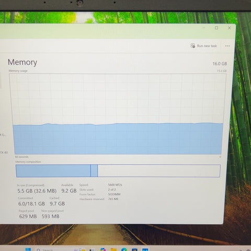The height and width of the screenshot is (251, 251).
Task: Open the three-dot more options menu
Action: click(x=227, y=46)
